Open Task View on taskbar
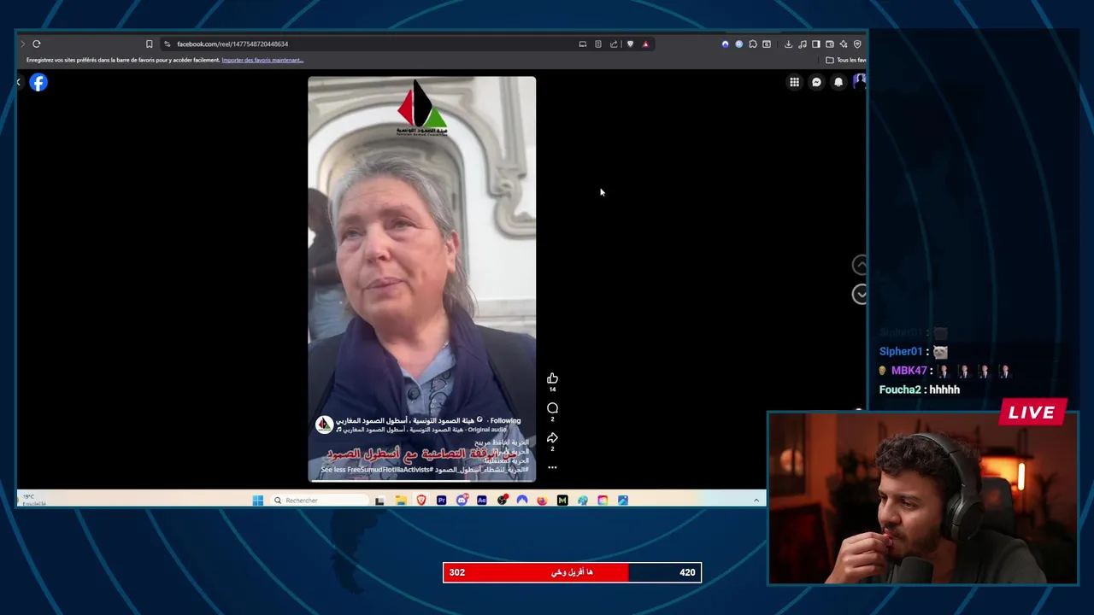The width and height of the screenshot is (1094, 615). click(379, 501)
